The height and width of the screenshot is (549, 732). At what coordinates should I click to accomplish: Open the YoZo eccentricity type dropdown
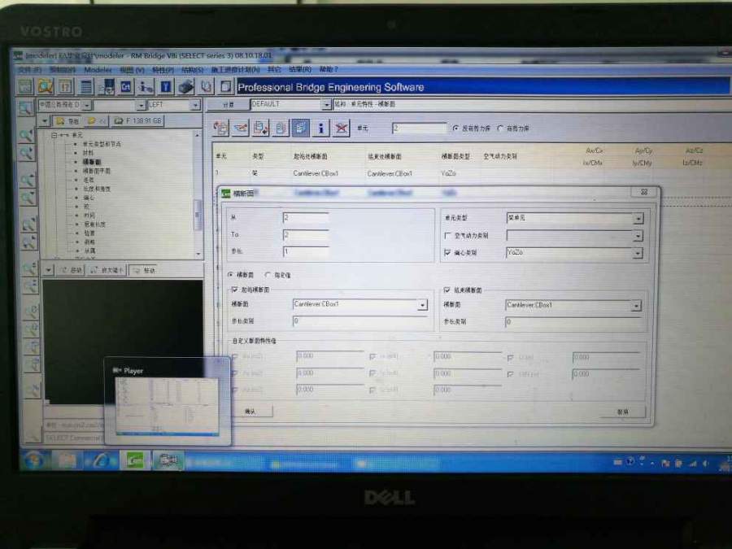coord(638,253)
